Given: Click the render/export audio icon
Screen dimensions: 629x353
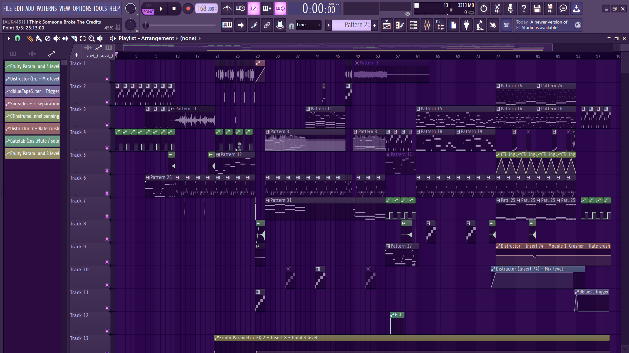Looking at the screenshot, I should 550,9.
